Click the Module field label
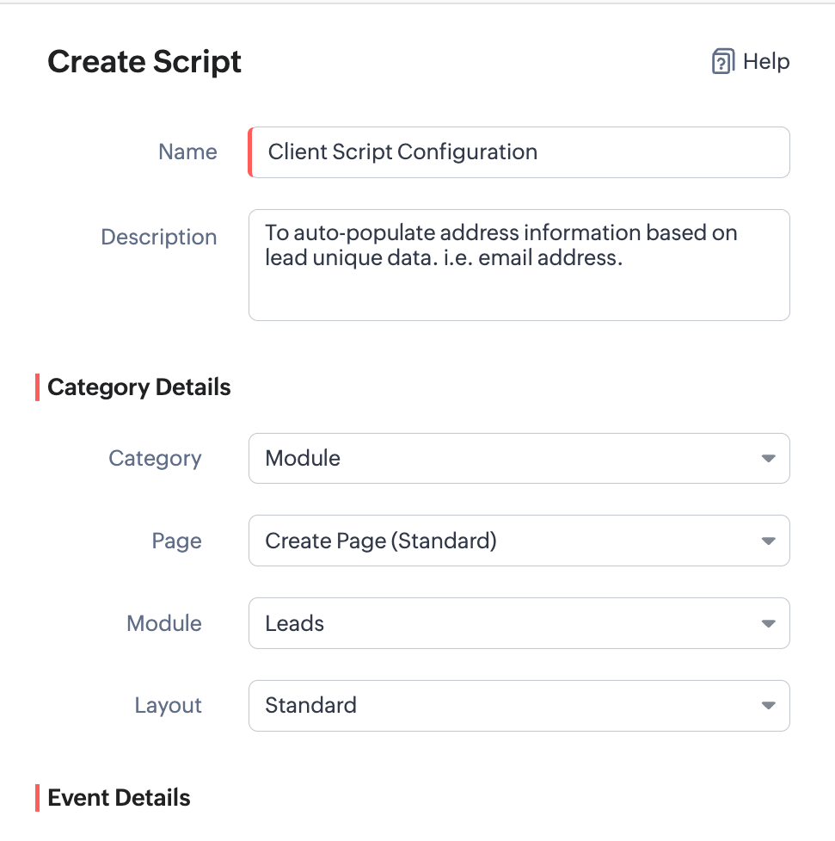The image size is (835, 841). point(164,623)
